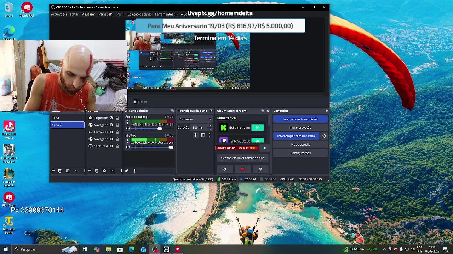
Task: Click Interromper câmera virtual button
Action: pos(296,136)
